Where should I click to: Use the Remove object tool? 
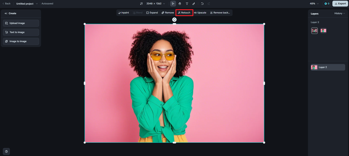coord(168,13)
